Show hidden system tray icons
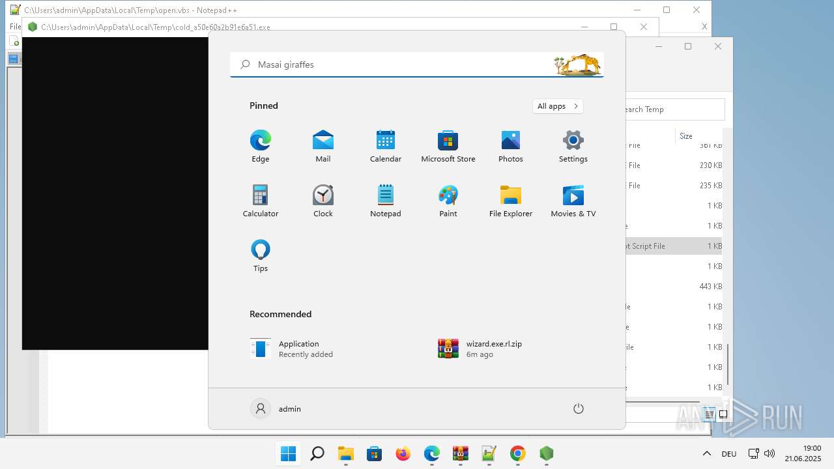The height and width of the screenshot is (469, 834). tap(706, 453)
